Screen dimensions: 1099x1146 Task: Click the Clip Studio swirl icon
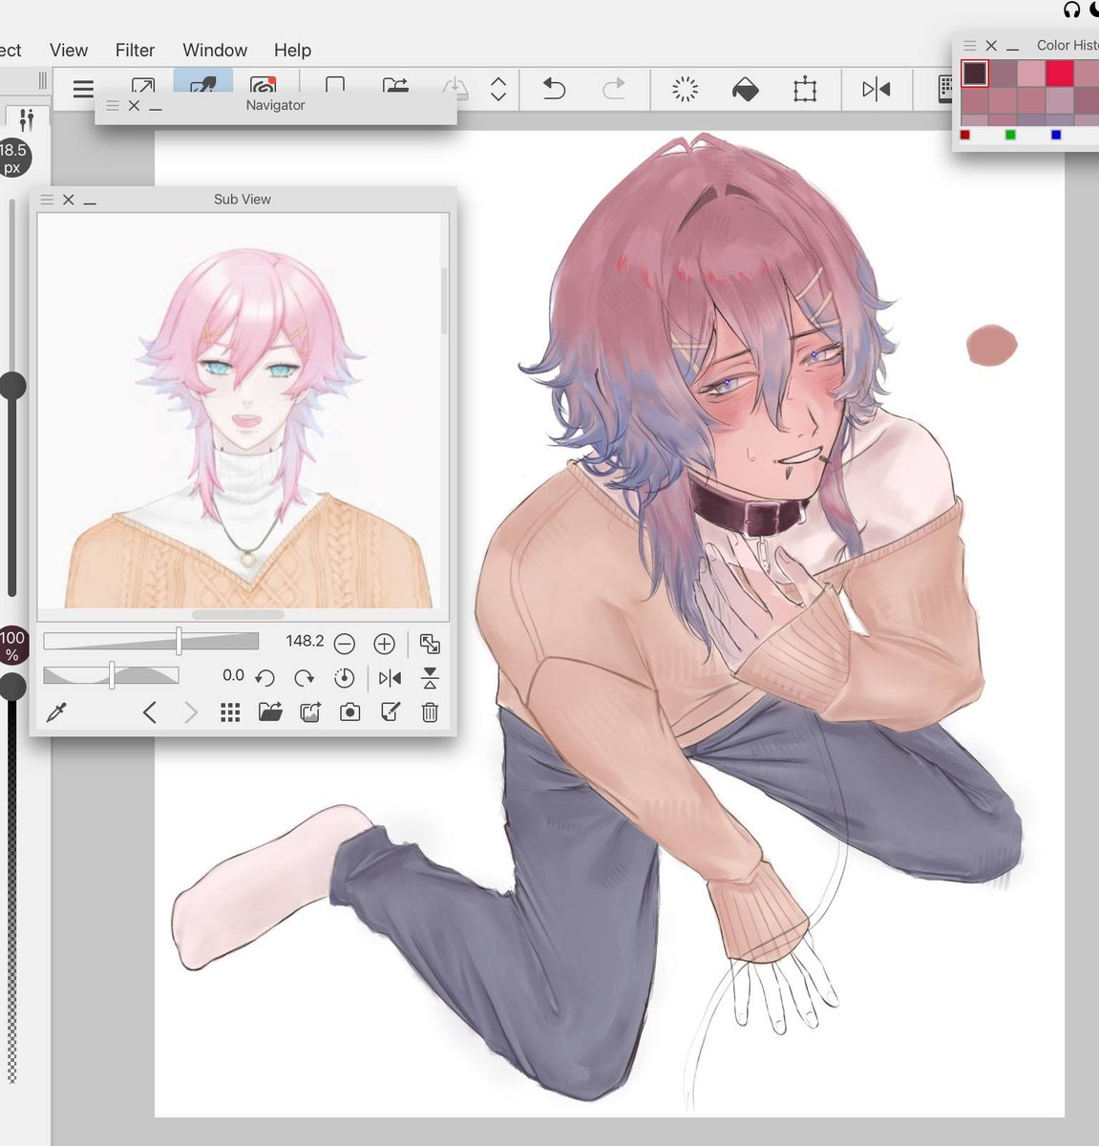pos(263,85)
